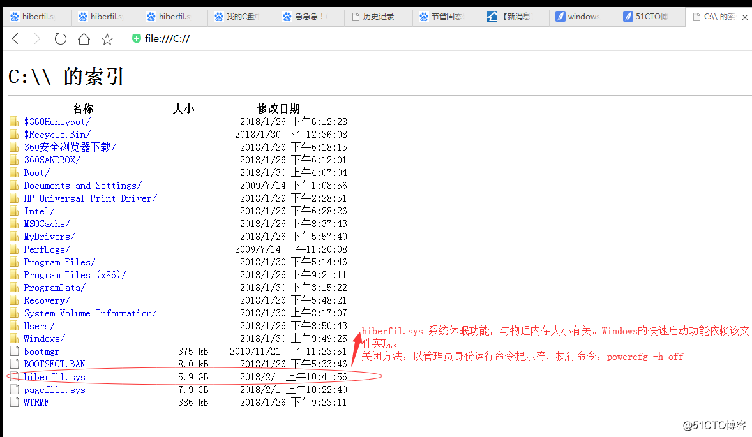
Task: Open the PerfLogs/ folder link
Action: (x=47, y=249)
